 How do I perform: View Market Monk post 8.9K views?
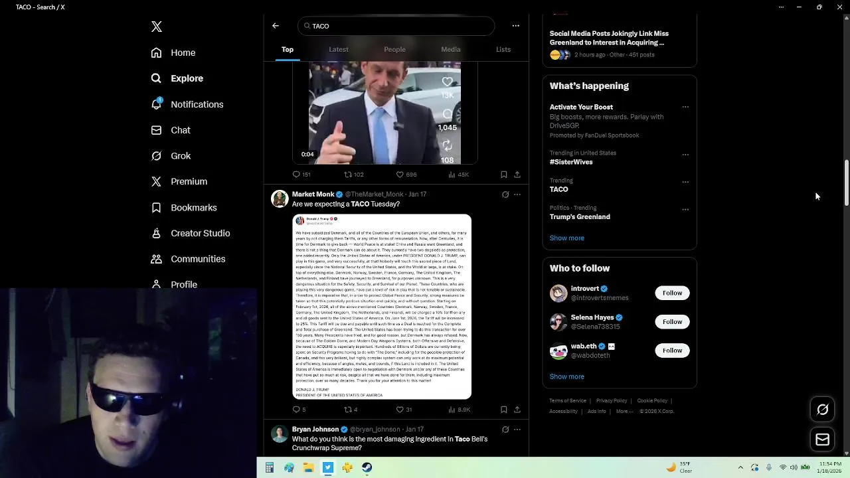click(x=460, y=410)
